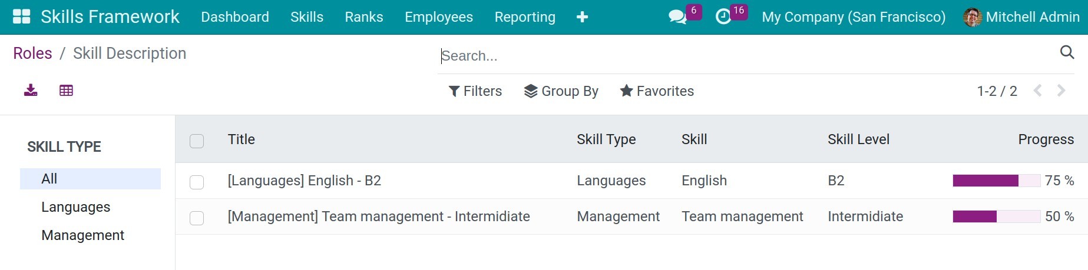Image resolution: width=1088 pixels, height=270 pixels.
Task: Open the Skills menu
Action: coord(307,17)
